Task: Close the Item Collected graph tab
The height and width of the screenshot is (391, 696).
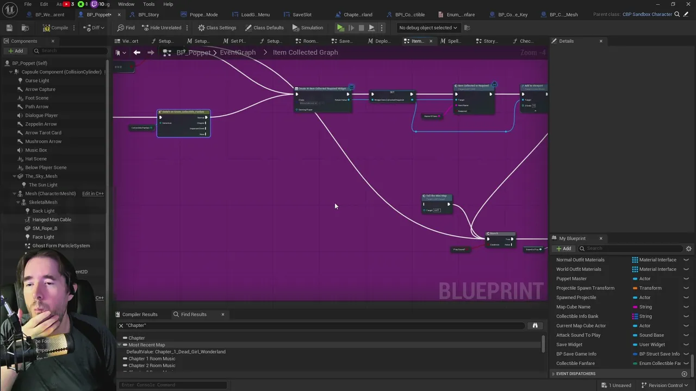Action: tap(431, 41)
